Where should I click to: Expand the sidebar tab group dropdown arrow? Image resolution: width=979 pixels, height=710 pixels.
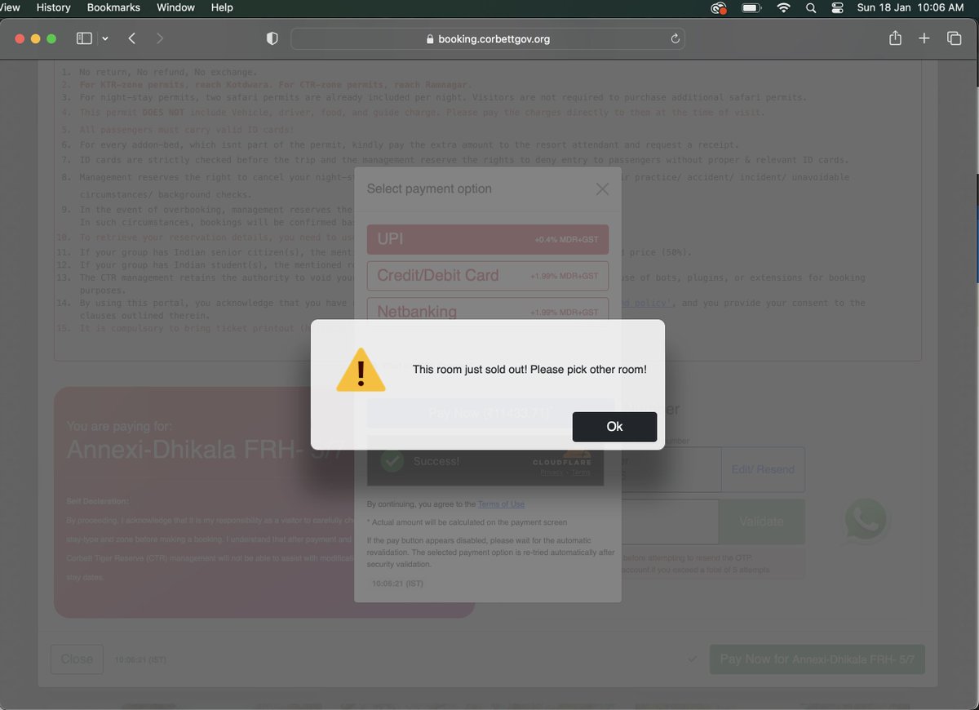click(105, 38)
